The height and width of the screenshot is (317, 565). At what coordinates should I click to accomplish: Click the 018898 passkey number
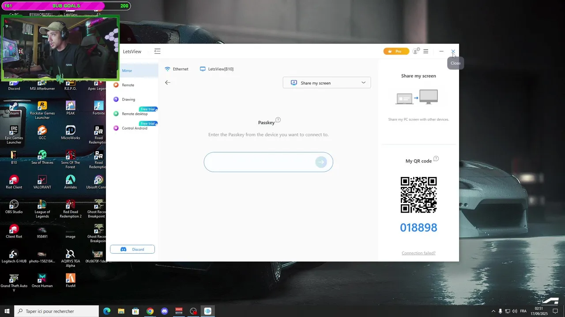(x=418, y=228)
